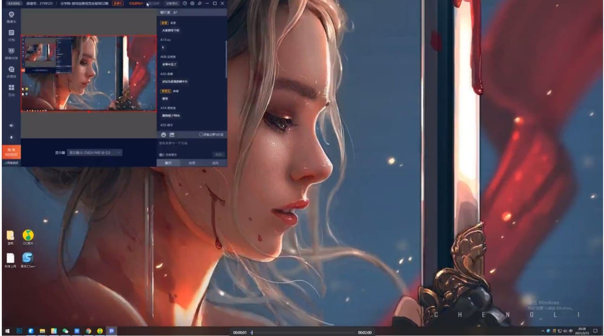Viewport: 604px width, 336px height.
Task: Open the notification center icon
Action: coord(596,331)
